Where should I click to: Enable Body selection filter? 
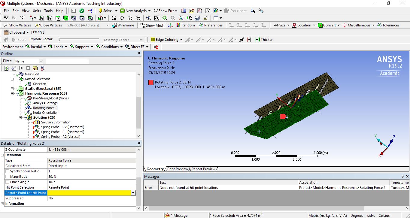66,18
